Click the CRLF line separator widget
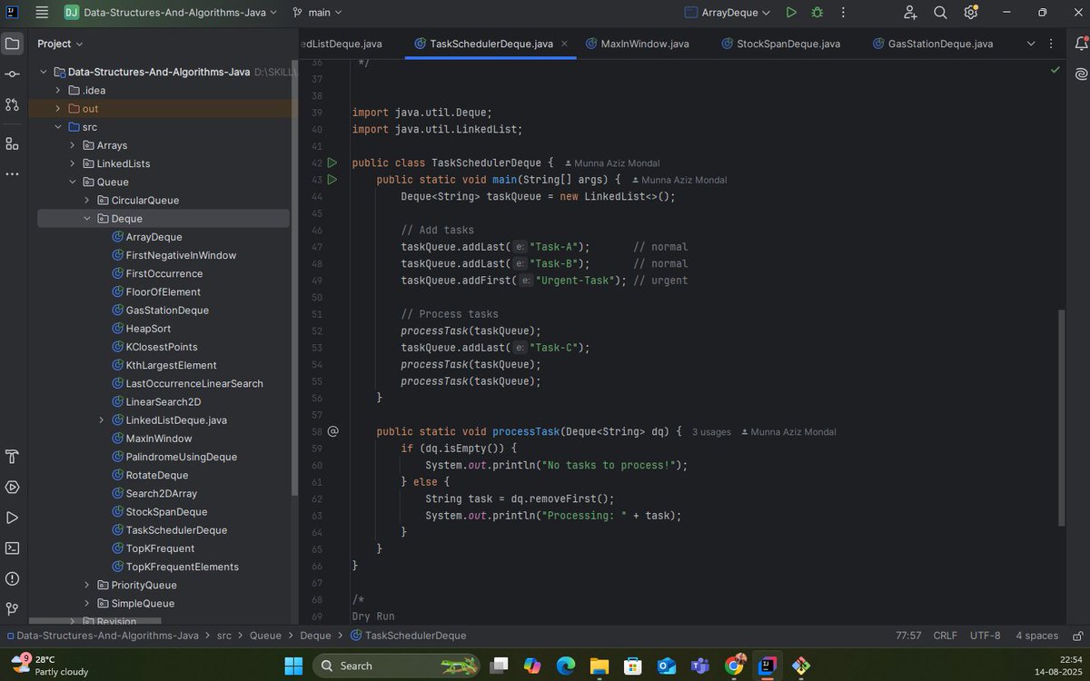 [945, 636]
